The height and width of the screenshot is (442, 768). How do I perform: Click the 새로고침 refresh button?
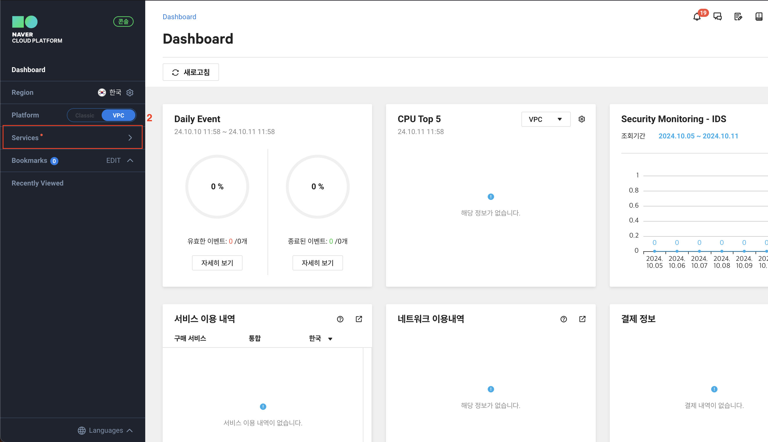point(191,72)
